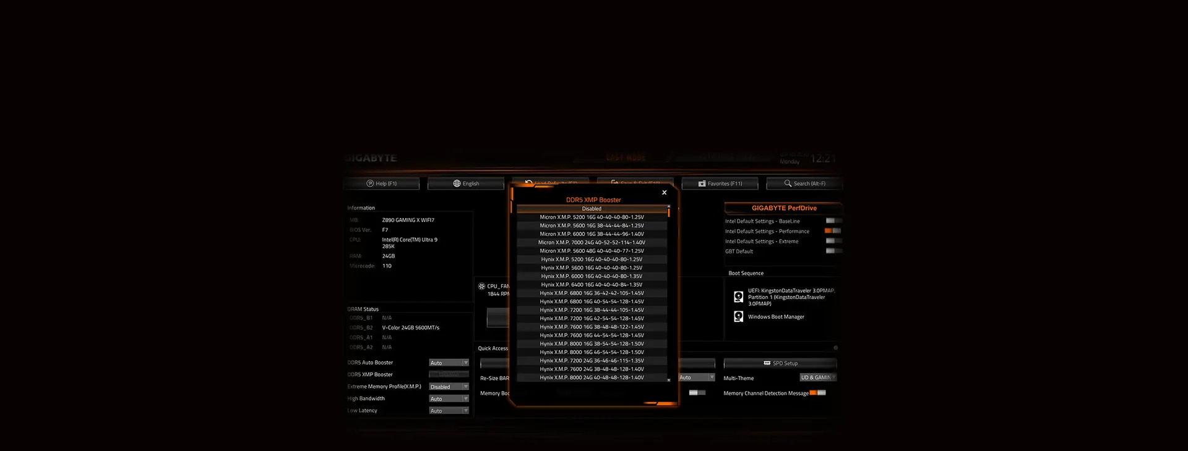Click the English language globe button
Image resolution: width=1188 pixels, height=451 pixels.
(x=465, y=183)
